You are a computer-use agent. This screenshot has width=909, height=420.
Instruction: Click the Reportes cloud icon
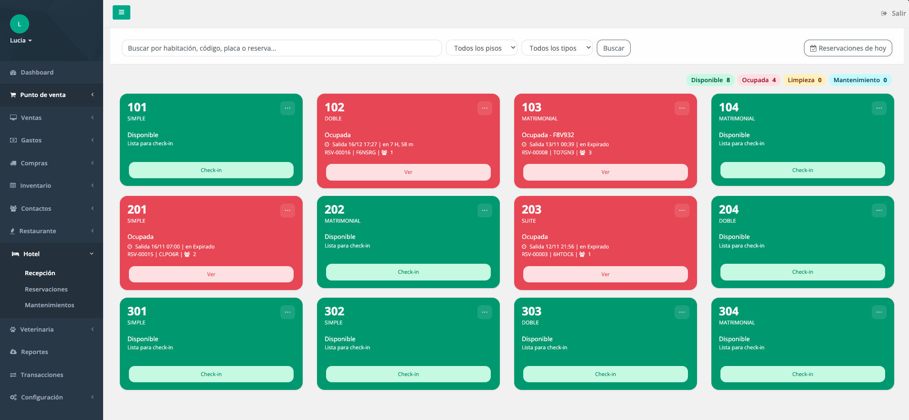click(x=13, y=352)
